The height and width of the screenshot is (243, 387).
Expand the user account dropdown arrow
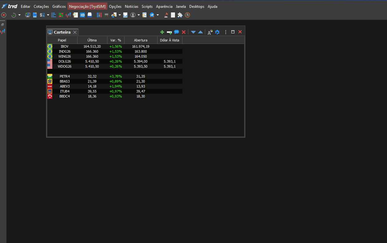pos(139,15)
